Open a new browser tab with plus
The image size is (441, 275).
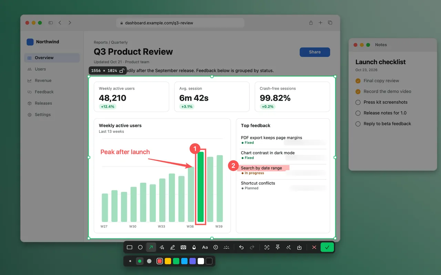(320, 23)
